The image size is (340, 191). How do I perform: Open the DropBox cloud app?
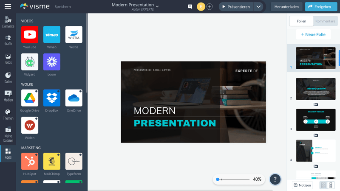pyautogui.click(x=52, y=98)
